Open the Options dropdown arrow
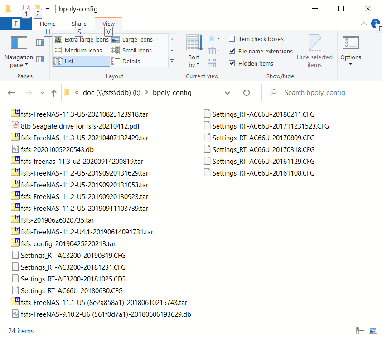 pyautogui.click(x=351, y=64)
